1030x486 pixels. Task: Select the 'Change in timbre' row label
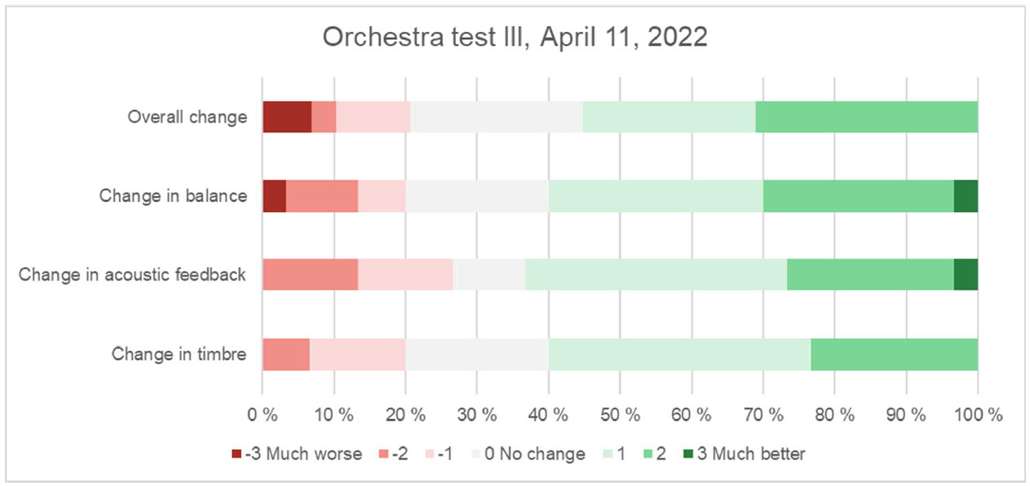179,354
